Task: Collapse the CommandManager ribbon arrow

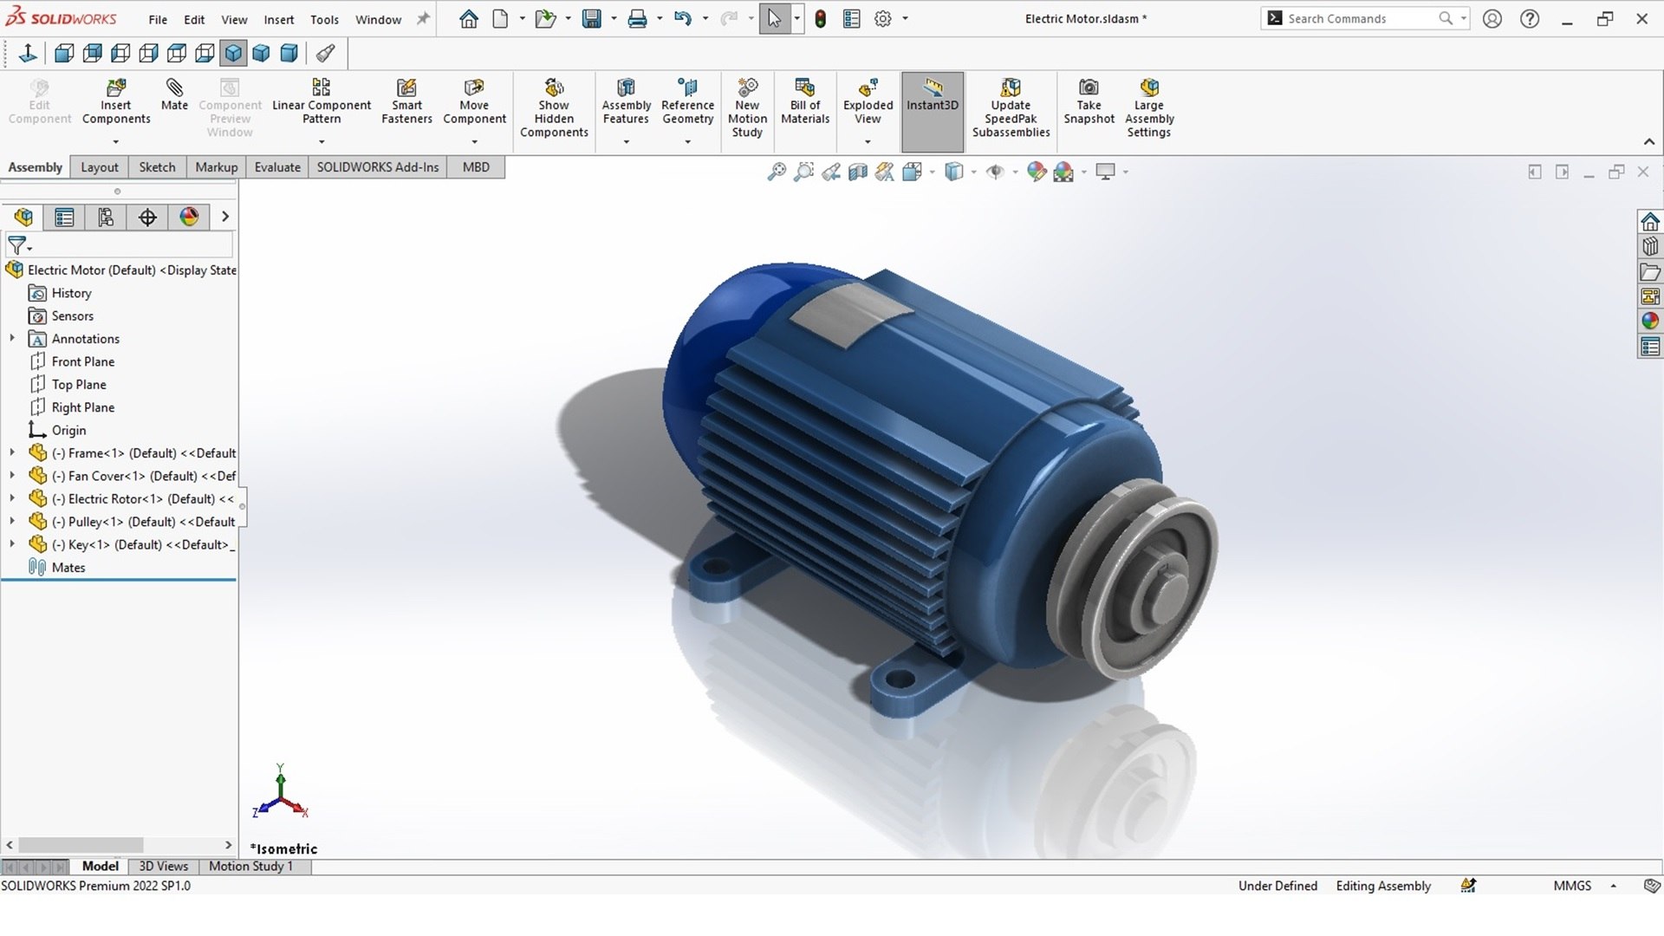Action: pos(1648,142)
